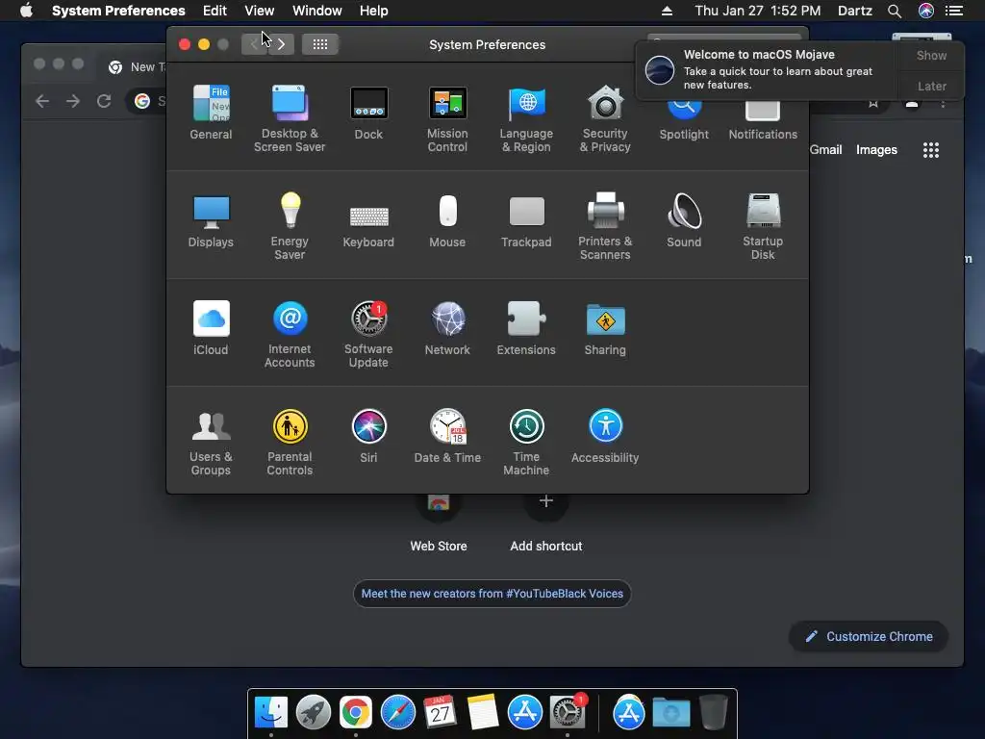
Task: Click the Show All grid button
Action: tap(320, 44)
